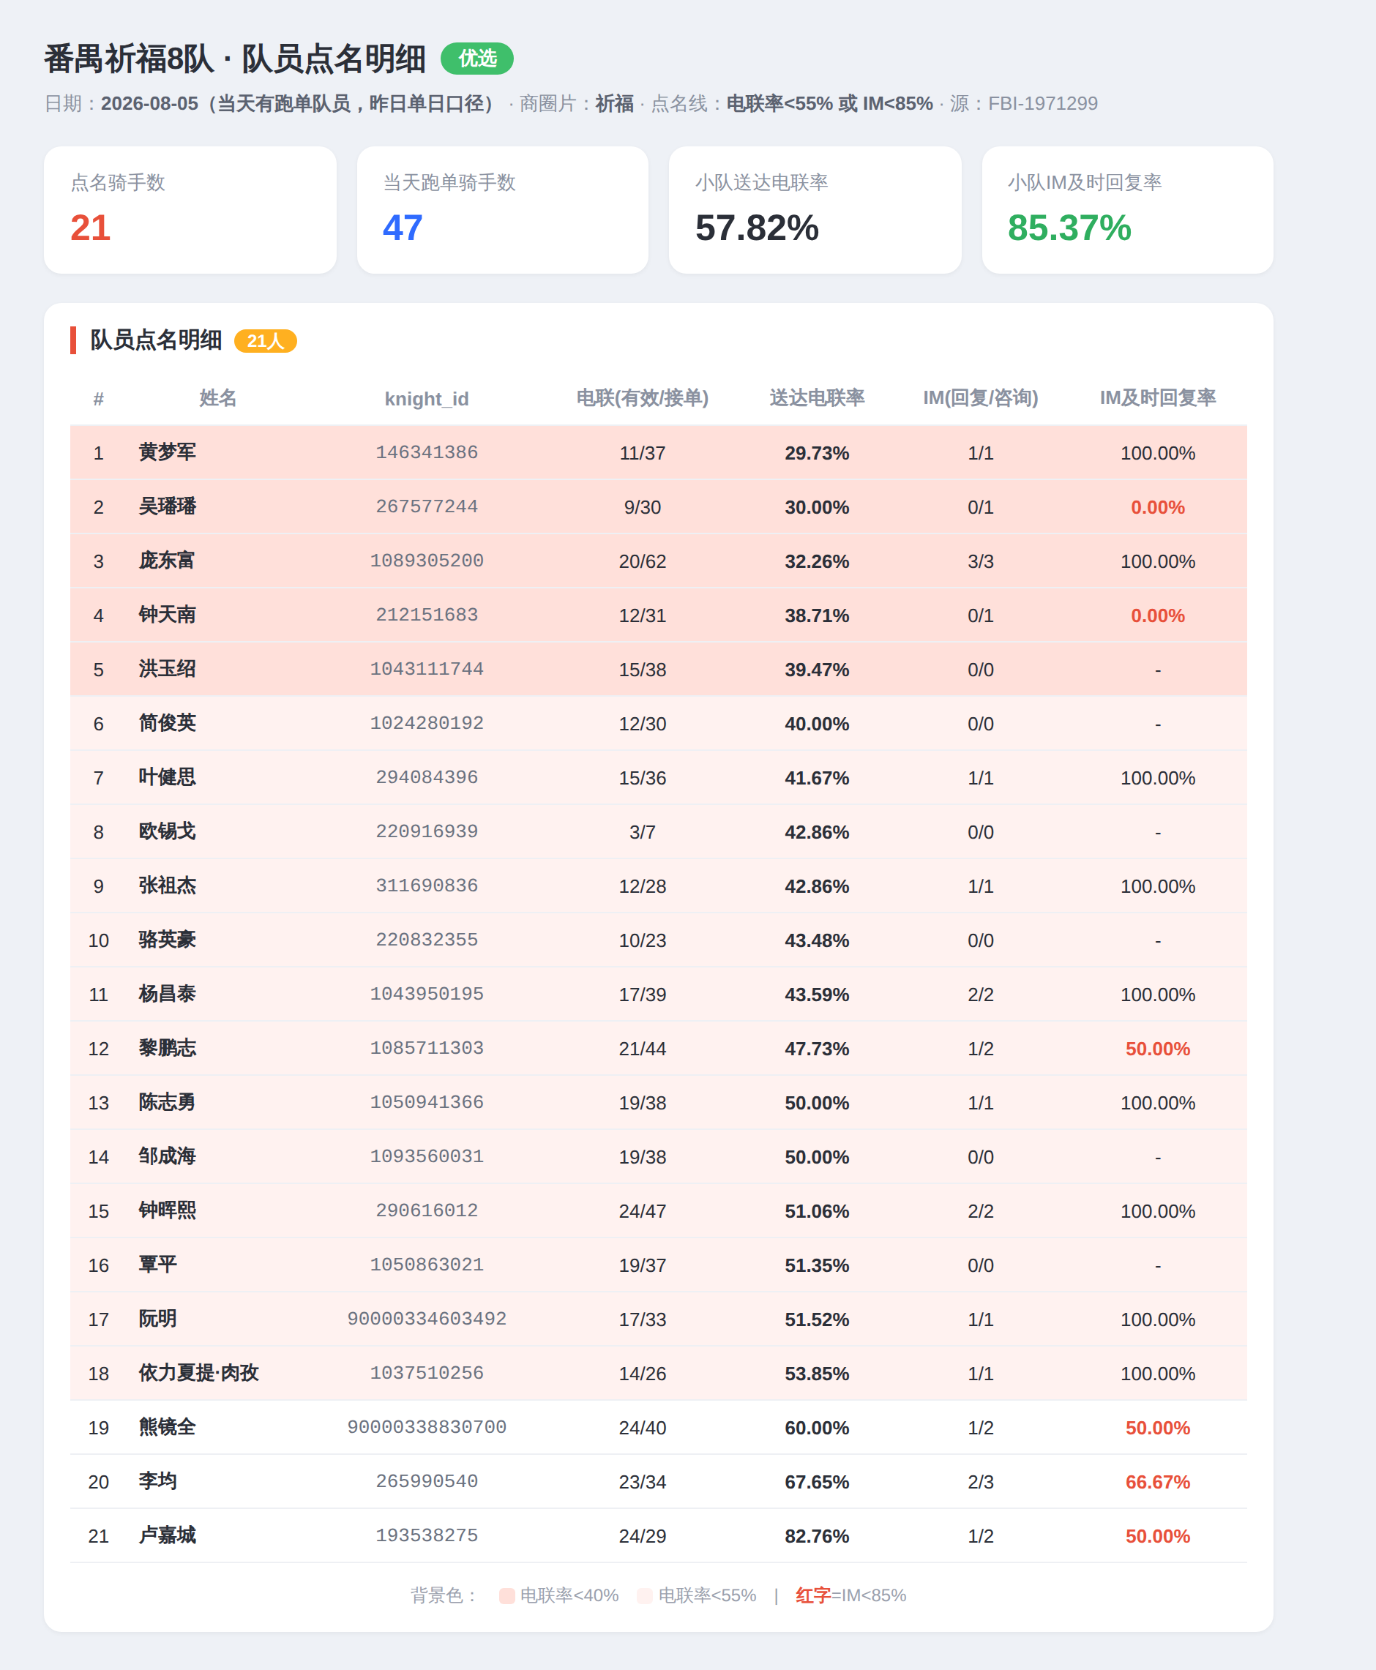Viewport: 1376px width, 1670px height.
Task: Click the threshold text 电联率<55% 或 IM<85%
Action: [x=829, y=104]
